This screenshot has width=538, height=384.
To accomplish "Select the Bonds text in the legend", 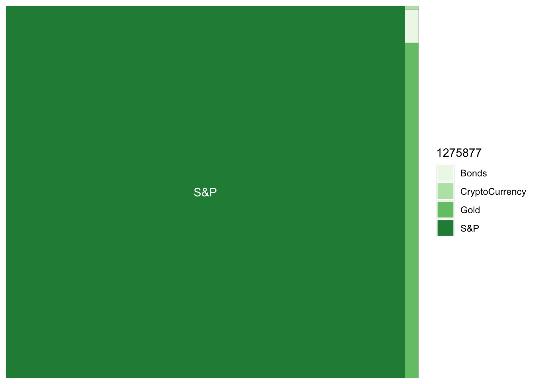I will tap(474, 173).
